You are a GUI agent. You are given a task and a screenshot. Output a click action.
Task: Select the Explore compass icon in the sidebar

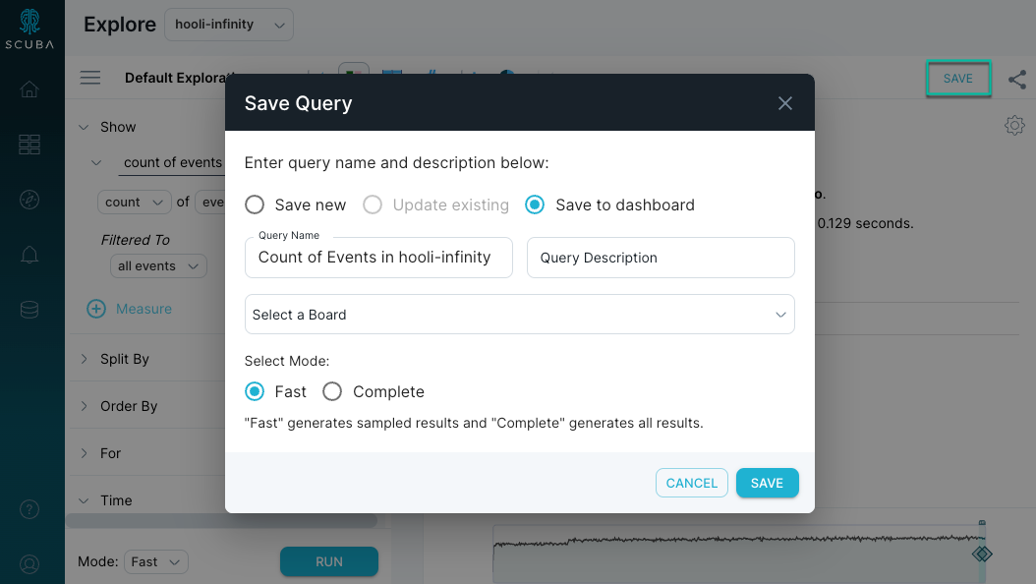29,199
